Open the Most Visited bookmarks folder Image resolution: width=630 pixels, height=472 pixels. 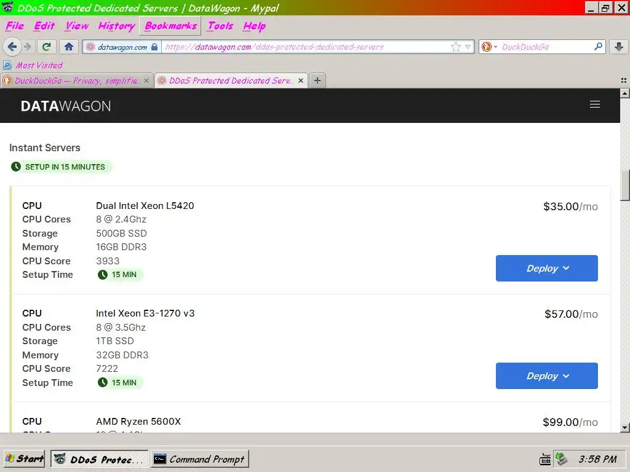33,65
